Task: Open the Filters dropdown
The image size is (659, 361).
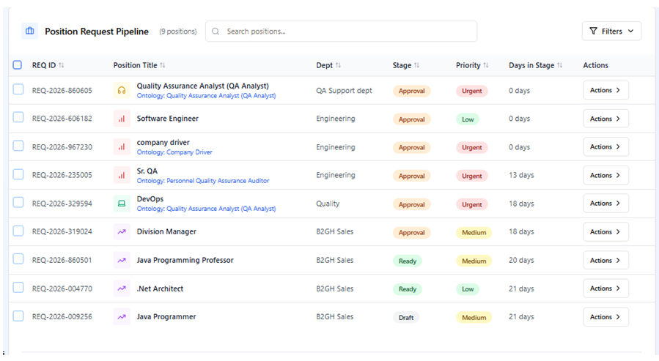Action: [x=611, y=31]
